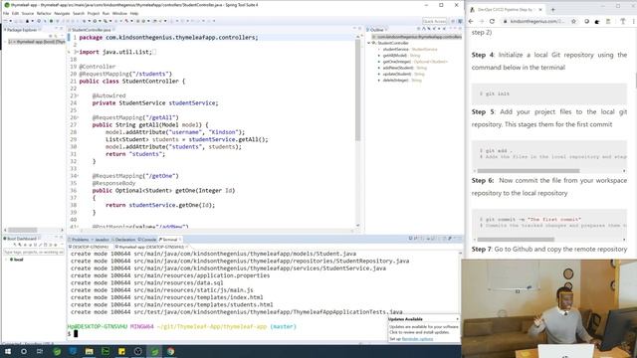The width and height of the screenshot is (637, 358).
Task: Open the Search menu
Action: (79, 13)
